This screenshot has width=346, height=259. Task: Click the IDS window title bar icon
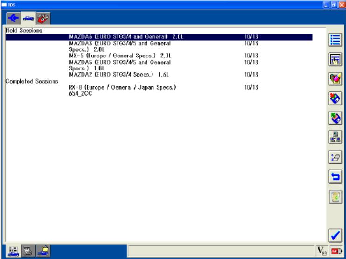pos(4,5)
